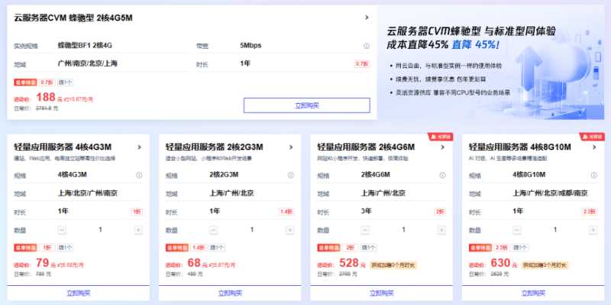Viewport: 611px width, 305px height.
Task: Click 立即购买 under the 79元 4核4G3M plan
Action: click(x=79, y=293)
